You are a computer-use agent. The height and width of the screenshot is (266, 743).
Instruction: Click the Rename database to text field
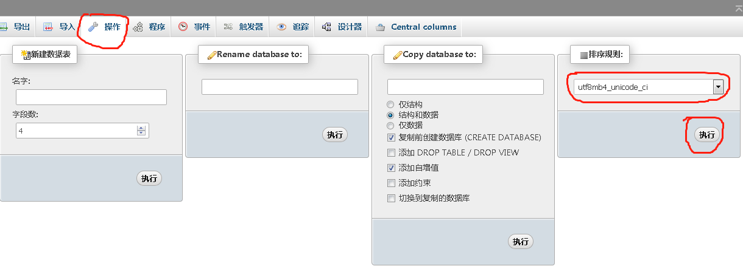coord(280,87)
